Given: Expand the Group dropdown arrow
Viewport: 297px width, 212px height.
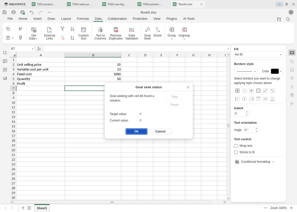Looking at the screenshot, I should (171, 39).
